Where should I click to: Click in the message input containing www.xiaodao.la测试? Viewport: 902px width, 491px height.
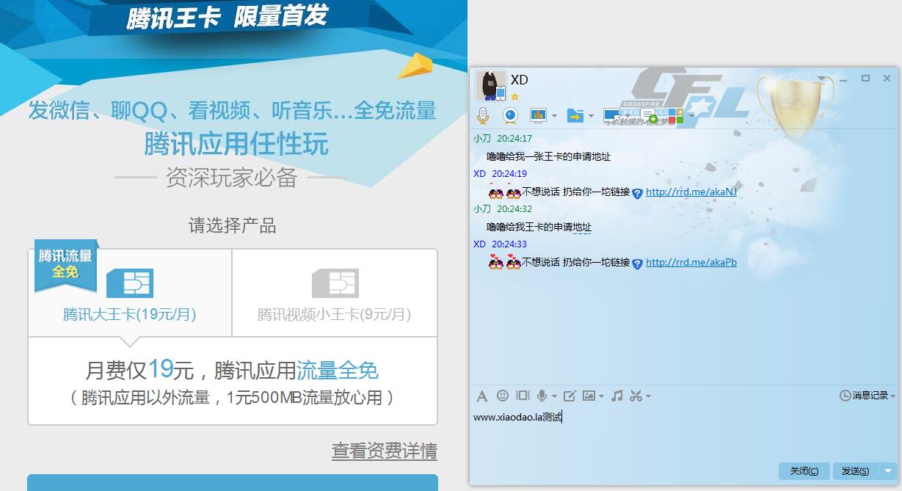click(x=685, y=433)
